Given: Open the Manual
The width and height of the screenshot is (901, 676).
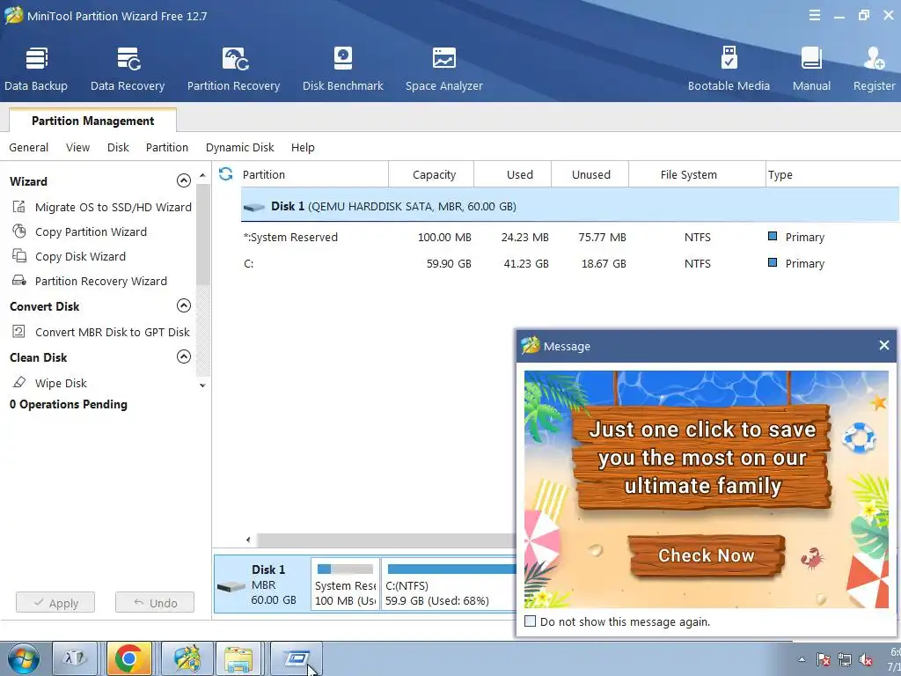Looking at the screenshot, I should point(811,70).
